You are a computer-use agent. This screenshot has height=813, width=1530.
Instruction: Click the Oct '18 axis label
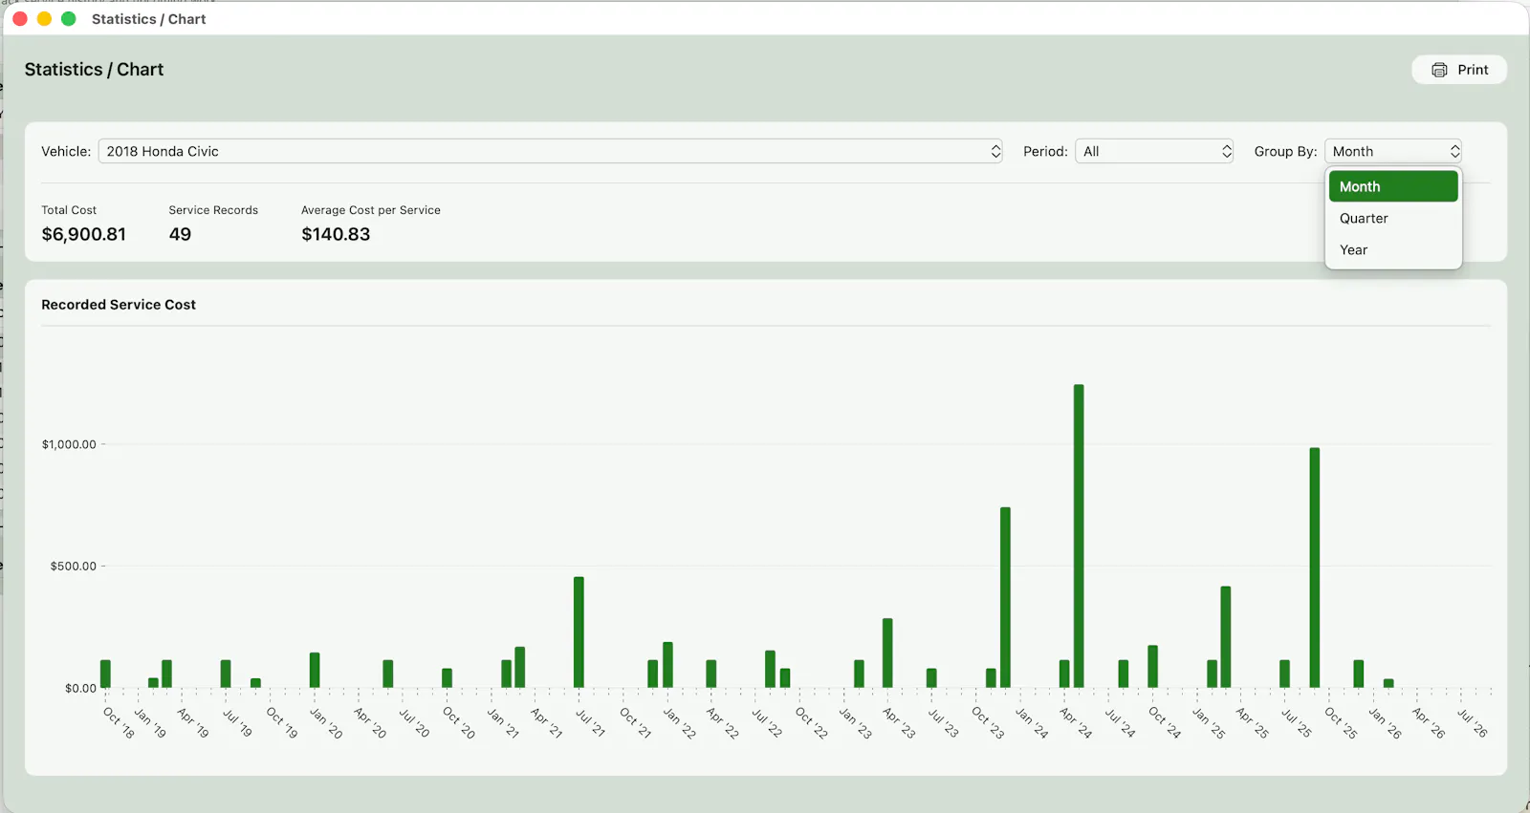[119, 722]
